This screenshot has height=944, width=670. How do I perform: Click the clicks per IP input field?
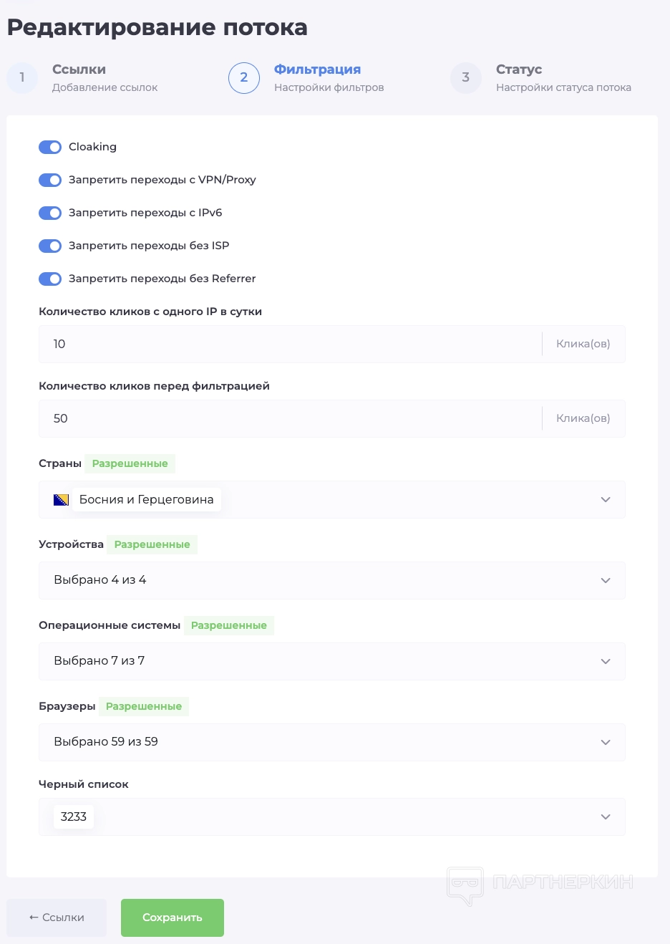286,345
